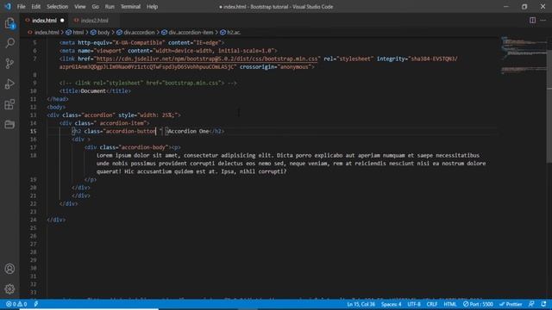Viewport: 552px width, 310px height.
Task: Click the 'viewport' meta name value
Action: [x=109, y=51]
